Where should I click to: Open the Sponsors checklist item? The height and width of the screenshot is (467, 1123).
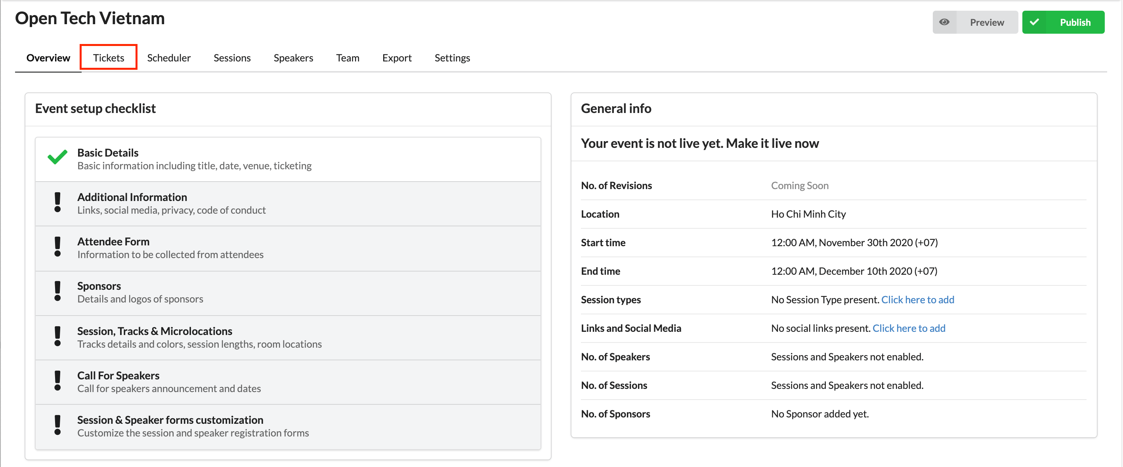point(288,292)
